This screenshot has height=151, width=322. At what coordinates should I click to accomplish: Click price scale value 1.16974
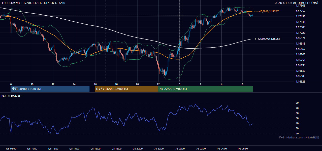pos(301,38)
